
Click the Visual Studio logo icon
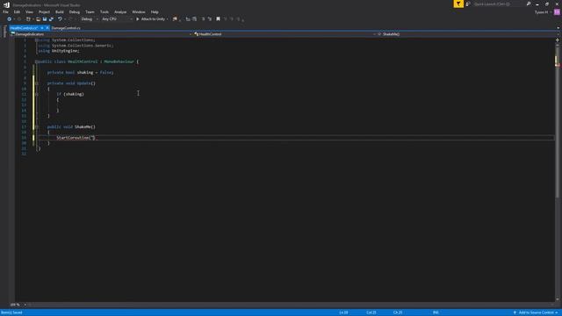pyautogui.click(x=6, y=4)
